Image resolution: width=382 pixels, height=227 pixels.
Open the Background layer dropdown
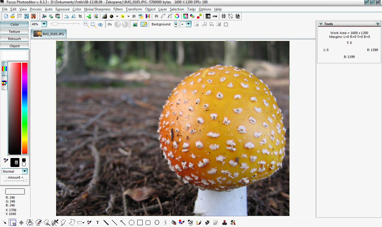click(x=176, y=24)
